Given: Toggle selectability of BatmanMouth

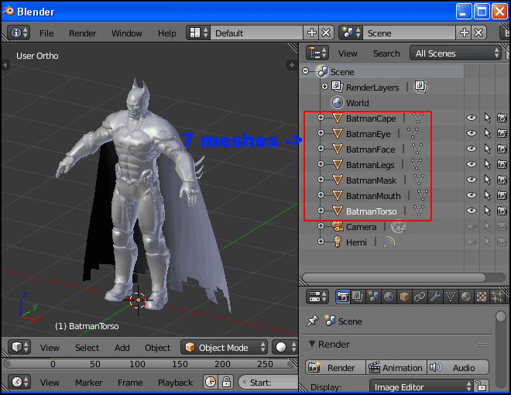Looking at the screenshot, I should 487,195.
